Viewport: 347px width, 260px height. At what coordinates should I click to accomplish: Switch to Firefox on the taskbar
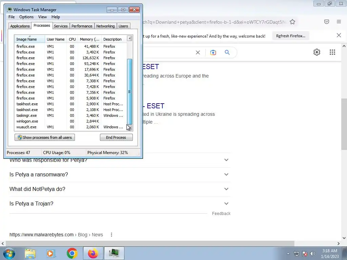(93, 253)
